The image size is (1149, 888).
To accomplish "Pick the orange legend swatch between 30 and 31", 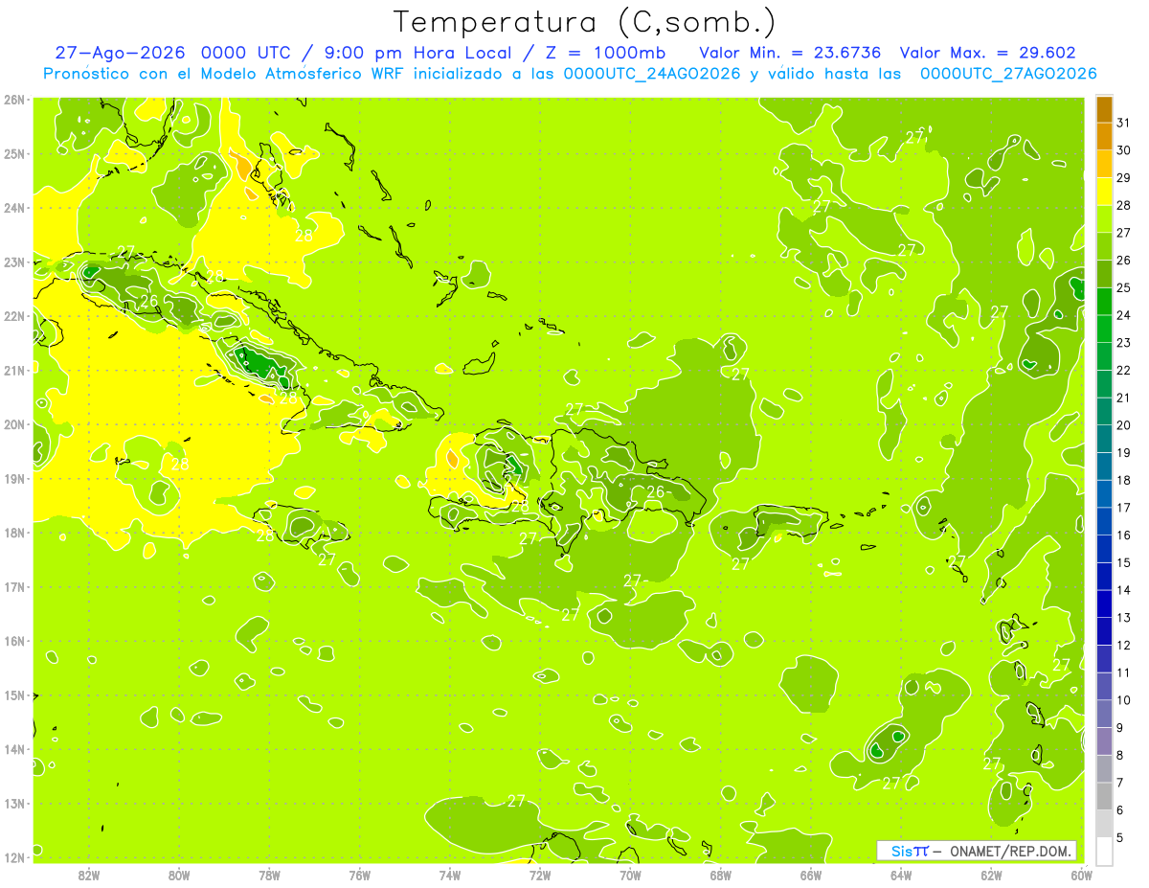I will (1104, 137).
